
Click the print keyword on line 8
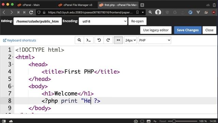pos(69,101)
